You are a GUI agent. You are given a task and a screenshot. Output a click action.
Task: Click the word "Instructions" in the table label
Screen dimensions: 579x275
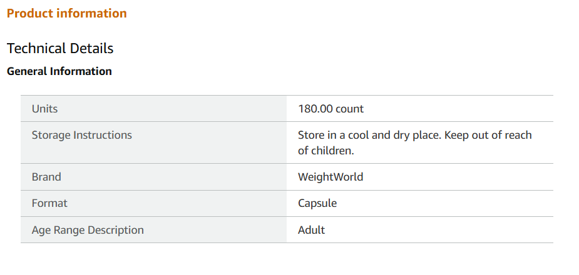tap(103, 135)
